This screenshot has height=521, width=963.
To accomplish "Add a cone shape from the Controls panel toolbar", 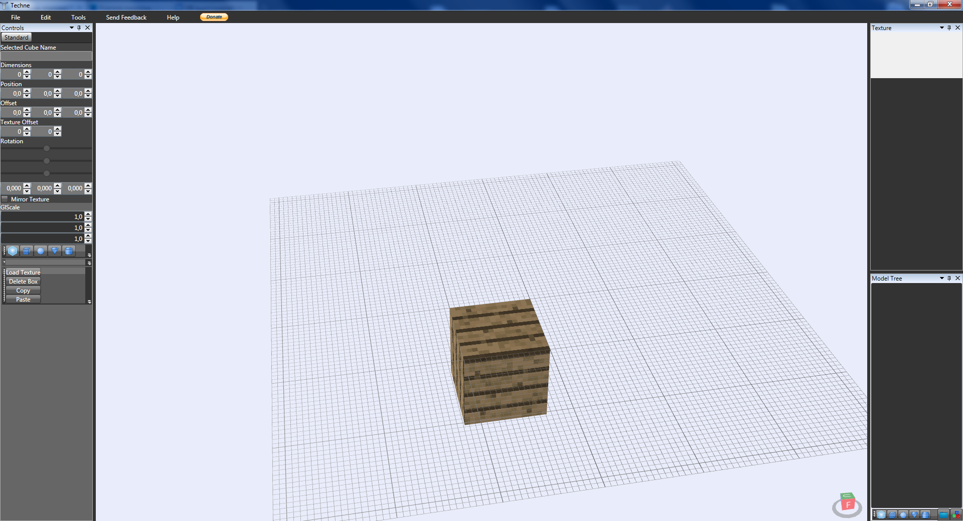I will click(x=55, y=251).
